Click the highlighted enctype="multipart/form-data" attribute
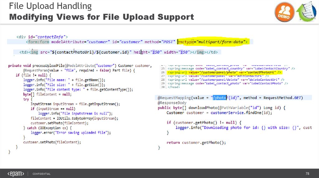This screenshot has width=319, height=178. point(212,42)
